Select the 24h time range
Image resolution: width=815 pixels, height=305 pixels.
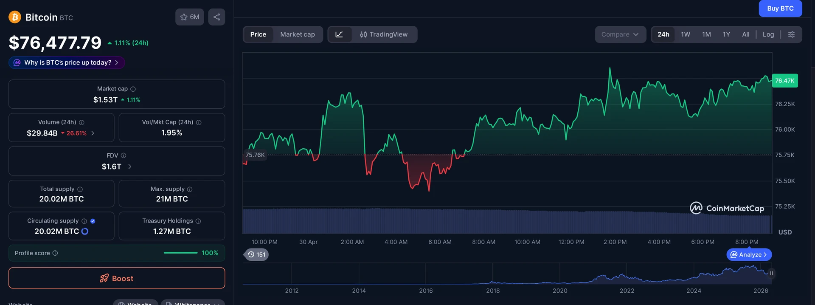point(663,34)
